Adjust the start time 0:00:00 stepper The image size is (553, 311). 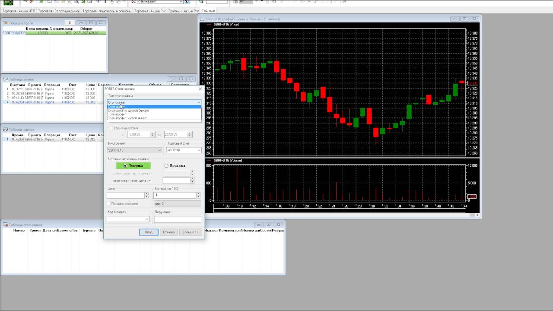[x=153, y=134]
